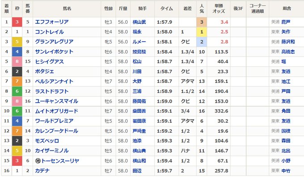The height and width of the screenshot is (177, 304).
Task: Click trainer 友道 in ポタジェ row
Action: (286, 72)
